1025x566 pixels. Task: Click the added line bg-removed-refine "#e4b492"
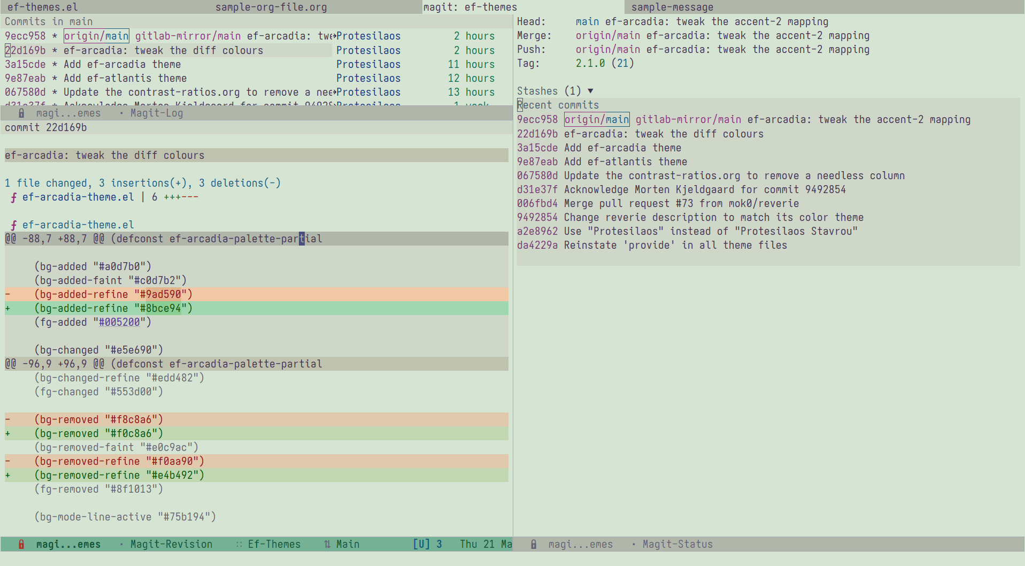point(257,475)
